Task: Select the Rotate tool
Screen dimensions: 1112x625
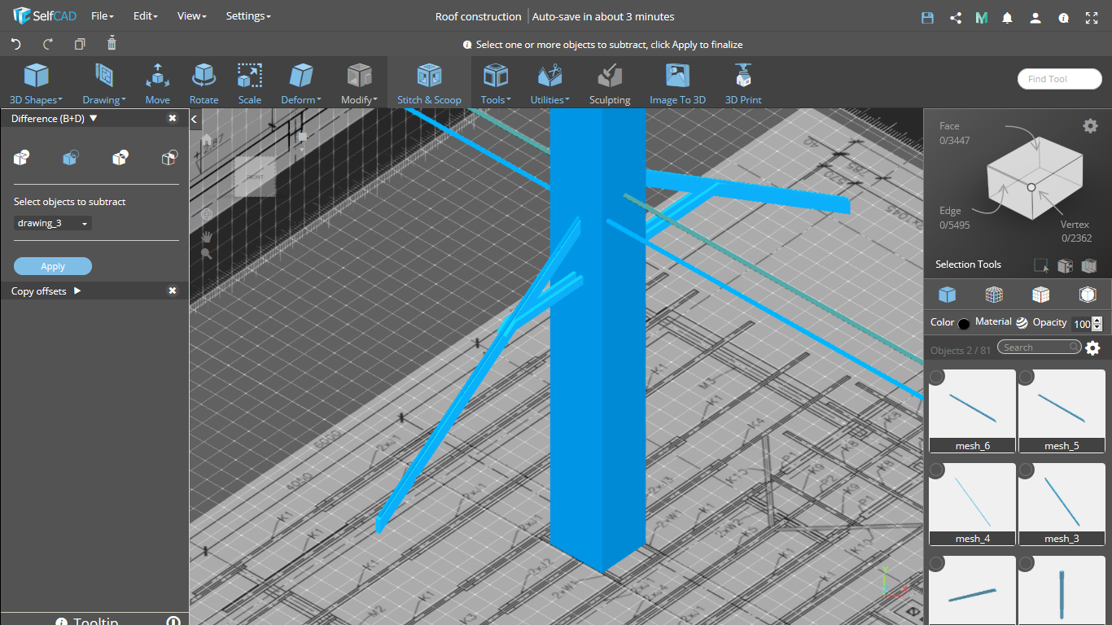Action: pyautogui.click(x=204, y=84)
